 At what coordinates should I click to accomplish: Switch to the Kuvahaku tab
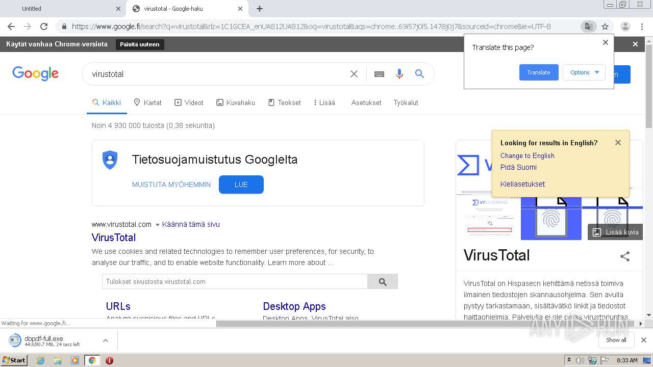tap(236, 102)
